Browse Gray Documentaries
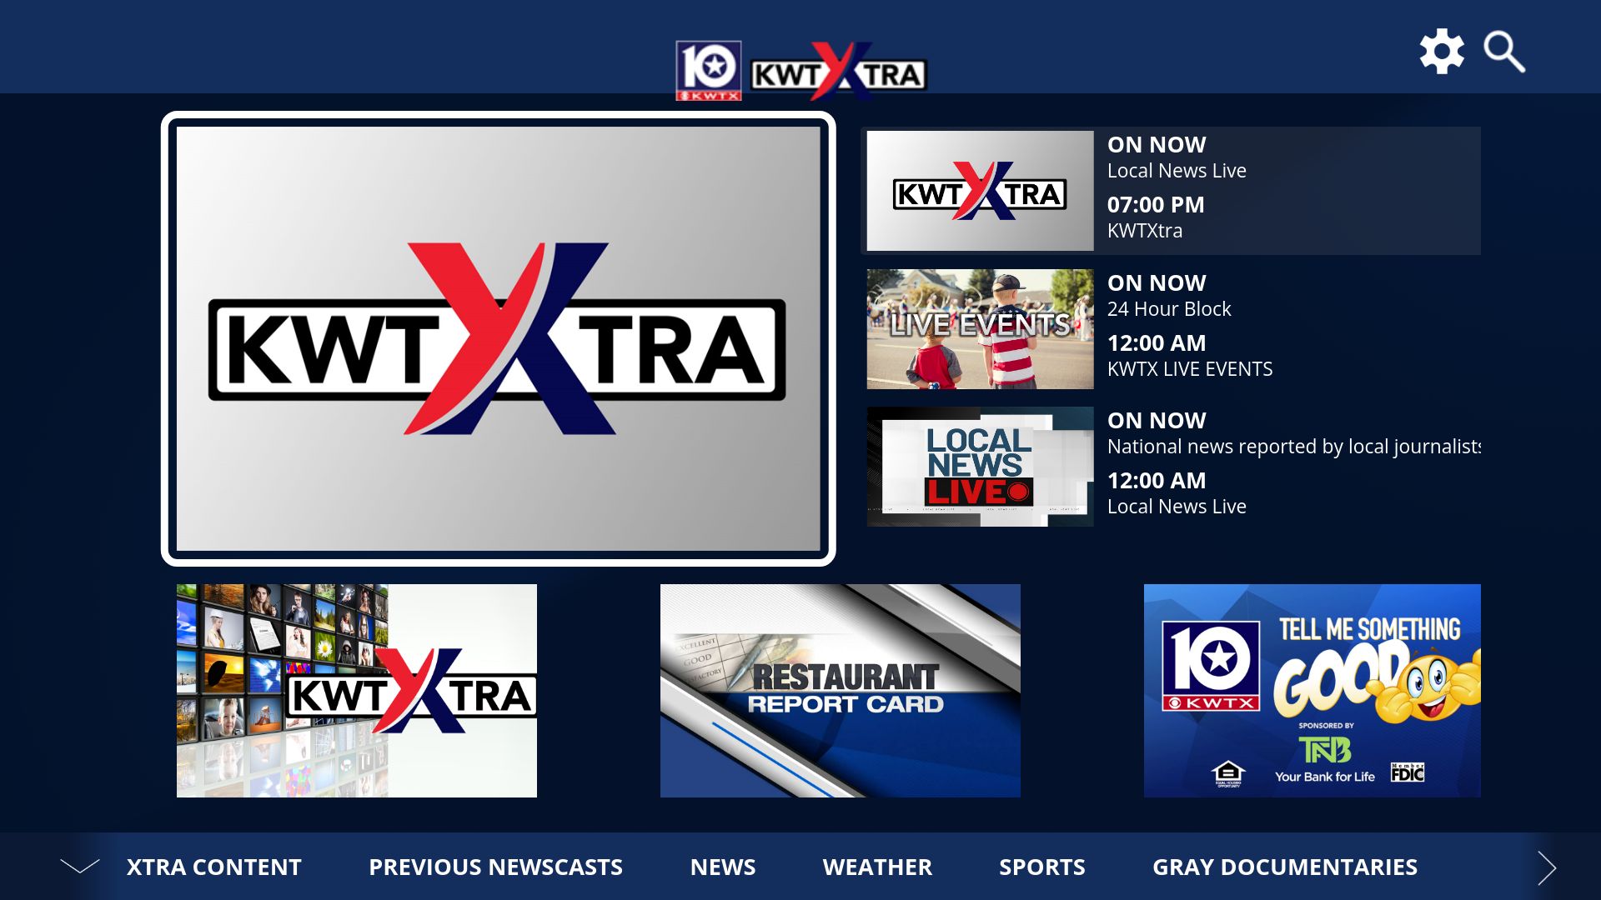 [x=1284, y=867]
